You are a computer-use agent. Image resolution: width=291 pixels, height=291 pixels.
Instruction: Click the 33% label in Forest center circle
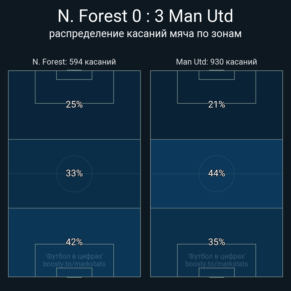[x=74, y=173]
